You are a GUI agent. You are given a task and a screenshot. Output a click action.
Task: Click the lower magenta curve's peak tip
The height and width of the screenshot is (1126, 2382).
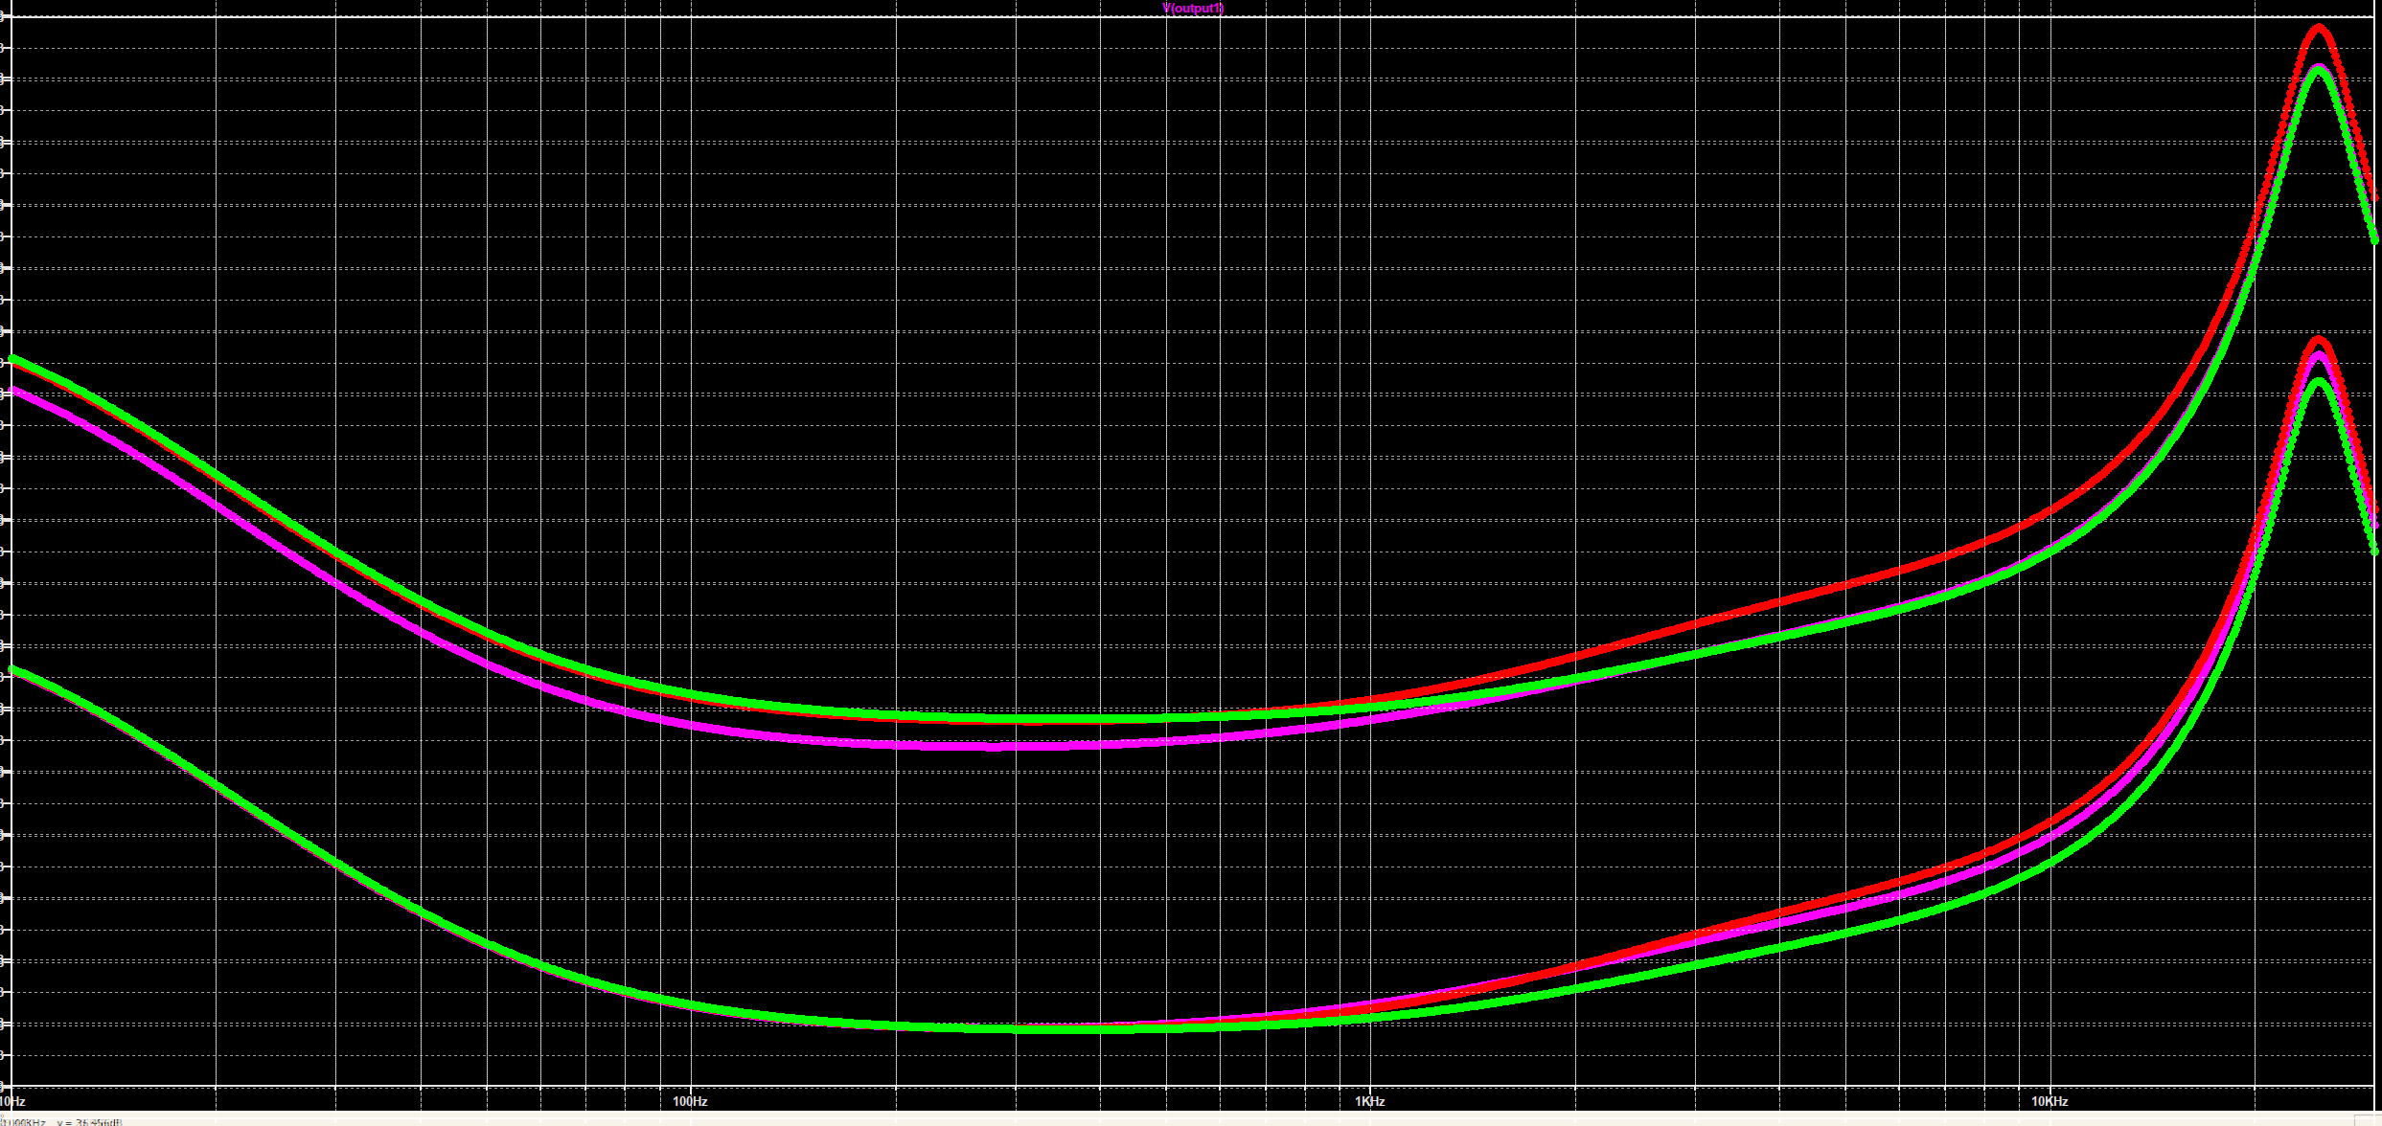point(2319,356)
